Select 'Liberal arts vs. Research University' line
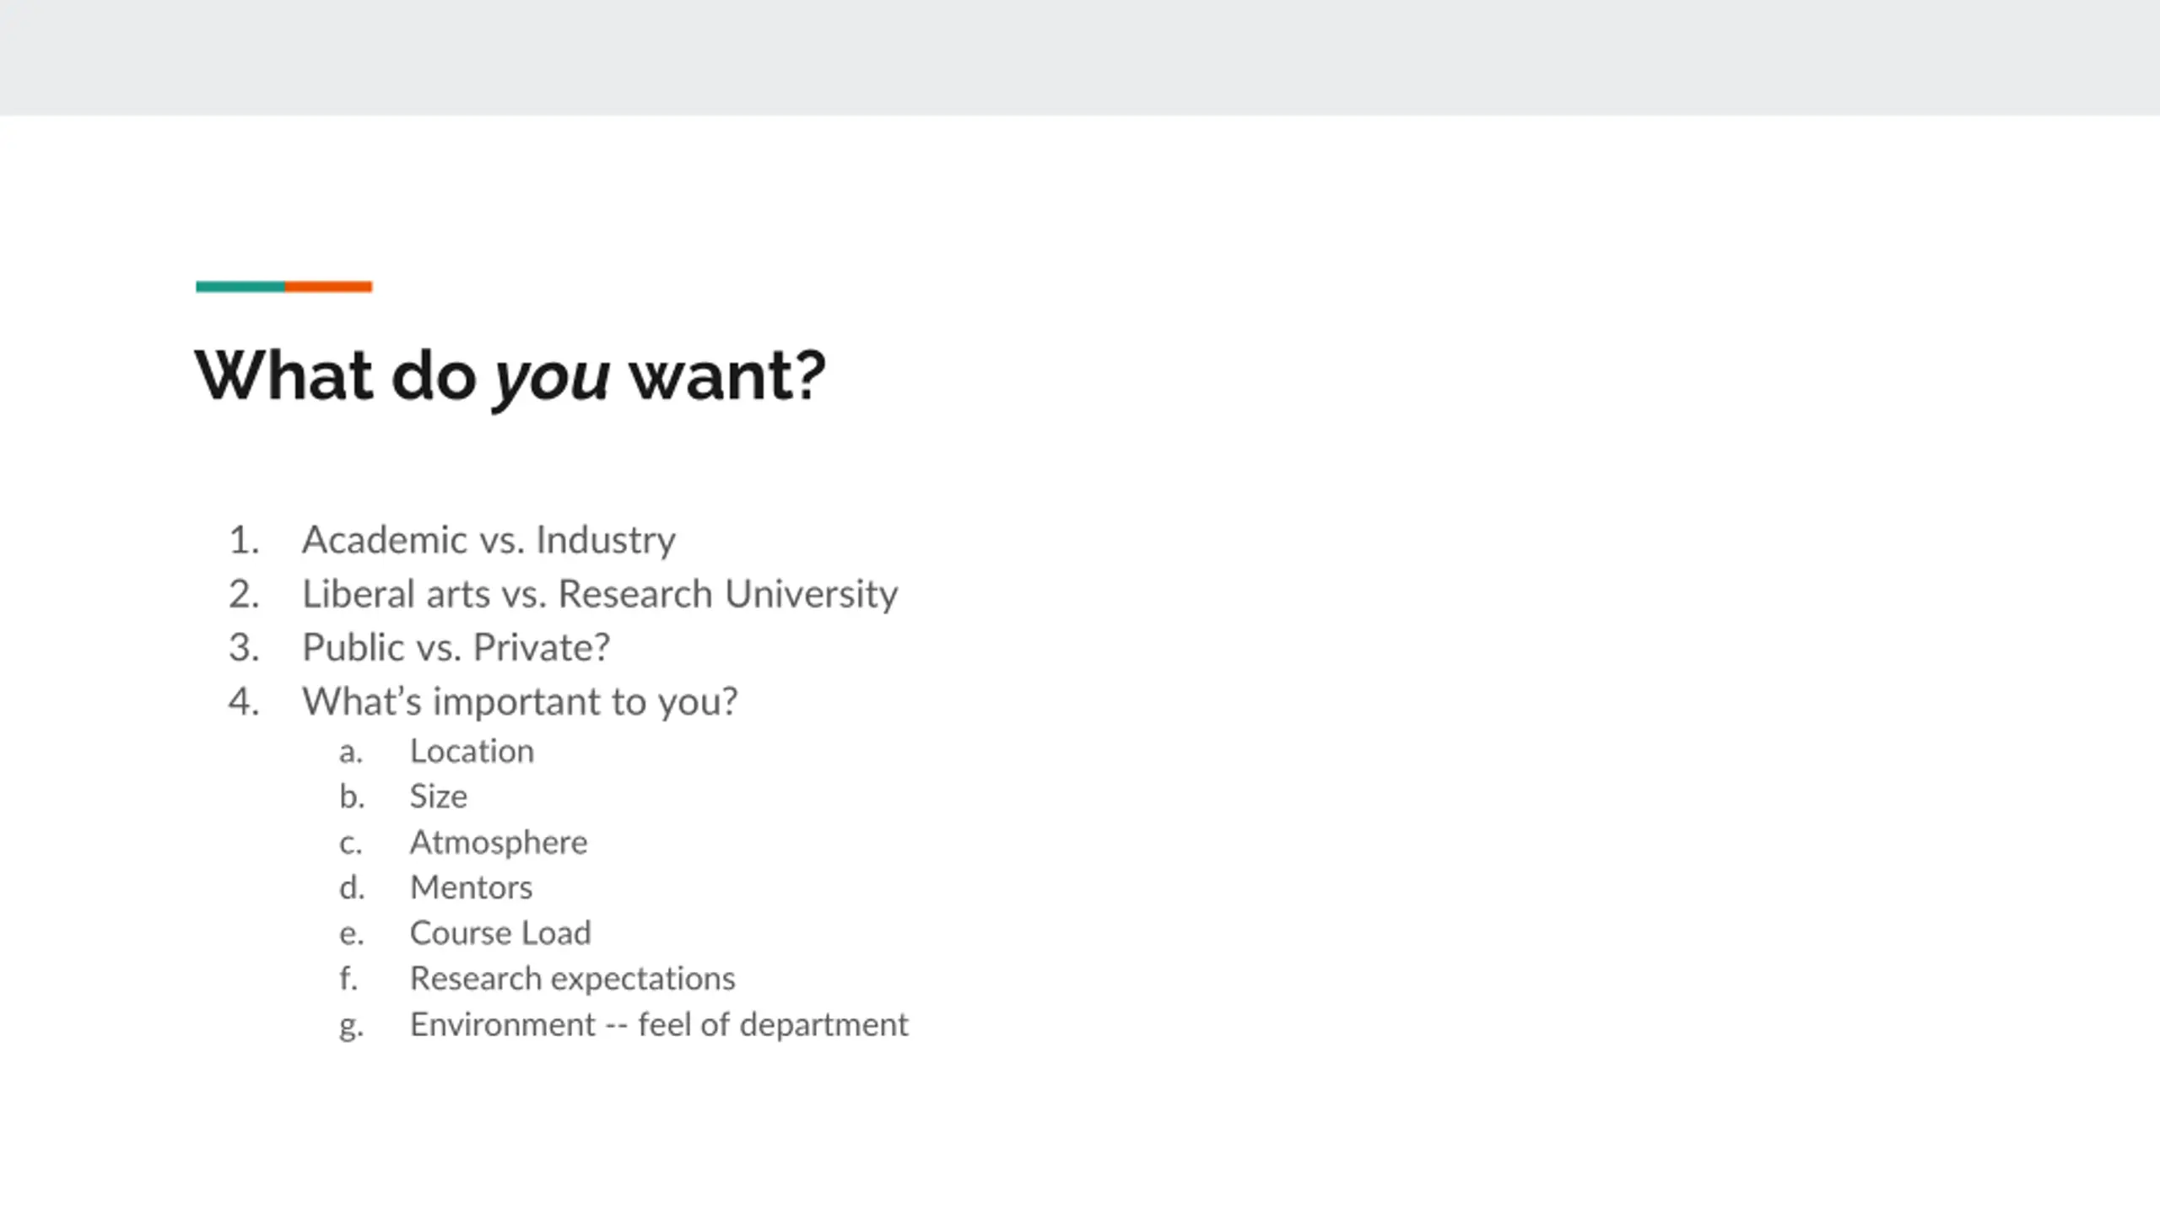2160x1215 pixels. point(600,594)
